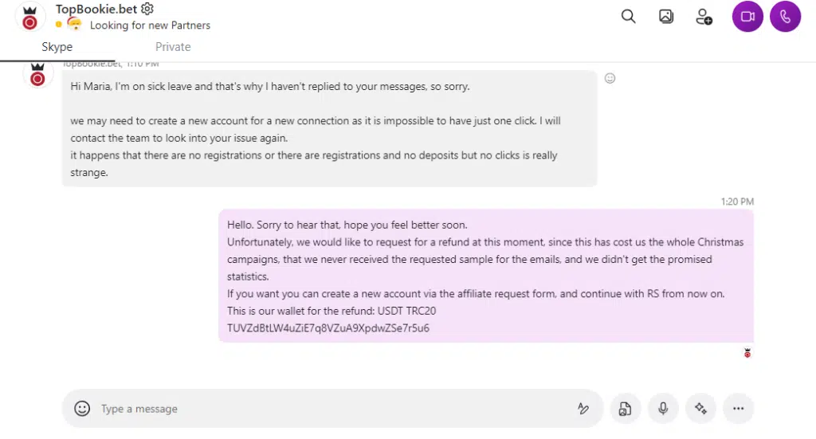Open the text formatting options
This screenshot has width=816, height=439.
point(583,409)
